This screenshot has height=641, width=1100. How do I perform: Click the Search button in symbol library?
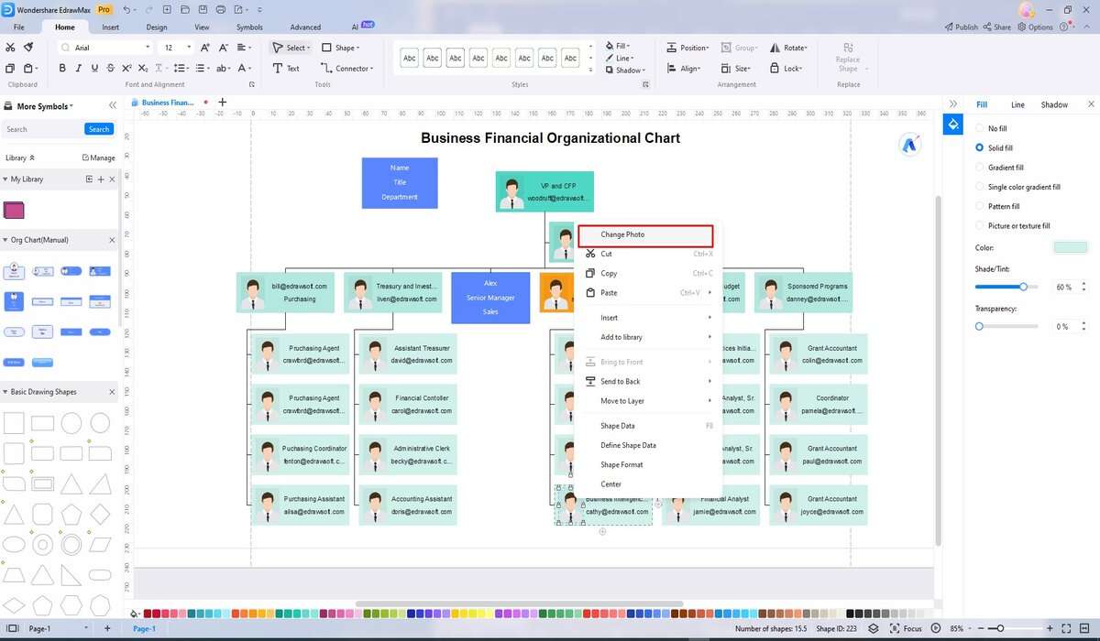click(x=99, y=129)
